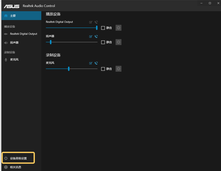Viewport: 221px width, 171px height.
Task: Open 设备高级设置 advanced device settings
Action: pos(18,158)
